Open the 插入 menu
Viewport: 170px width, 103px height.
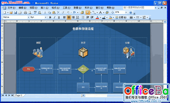click(44, 8)
